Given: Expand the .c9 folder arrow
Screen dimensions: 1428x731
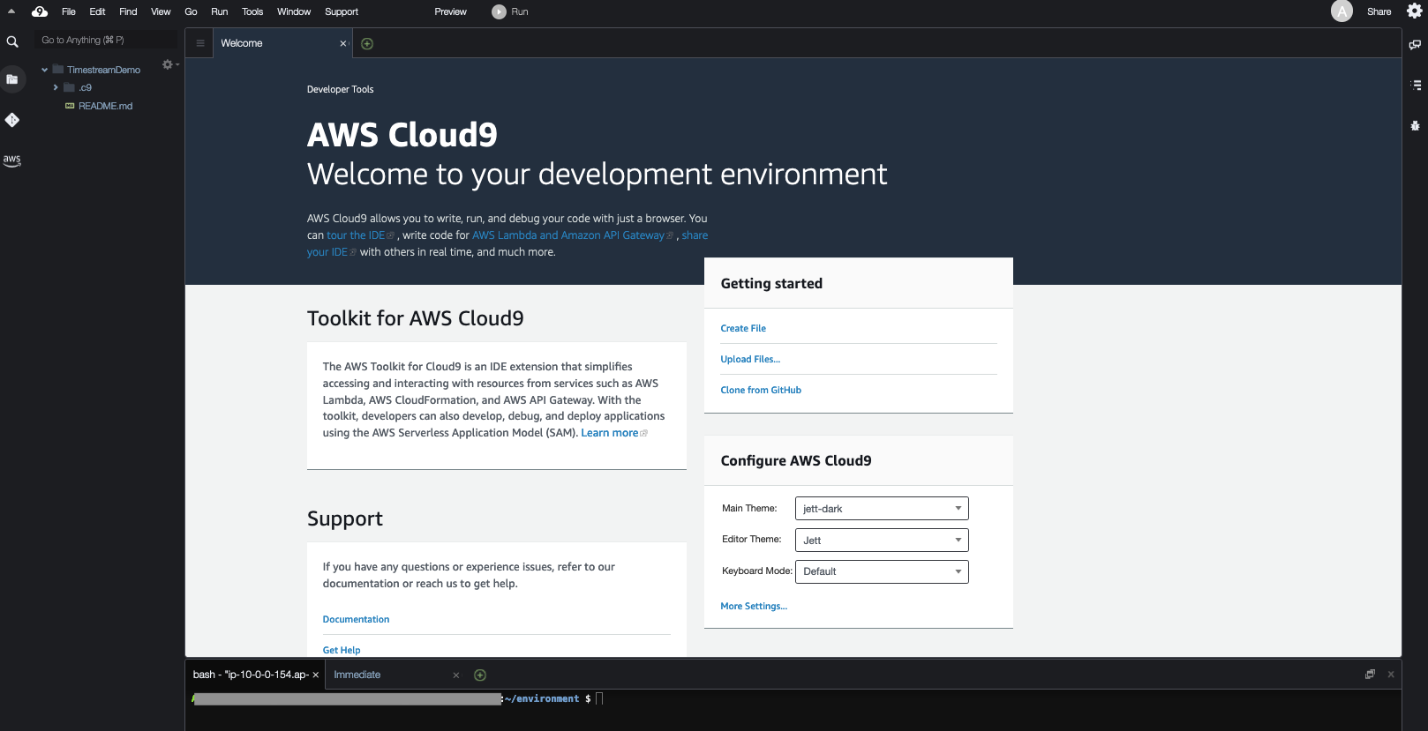Looking at the screenshot, I should (x=56, y=87).
